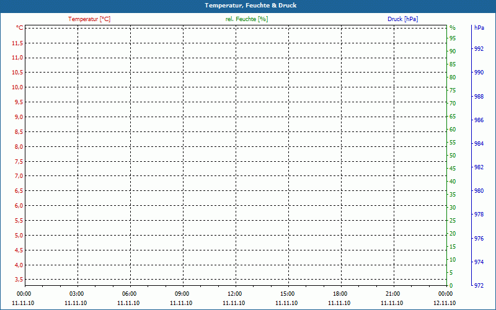This screenshot has height=310, width=496.
Task: Click the 18:00 time axis label
Action: pos(340,294)
